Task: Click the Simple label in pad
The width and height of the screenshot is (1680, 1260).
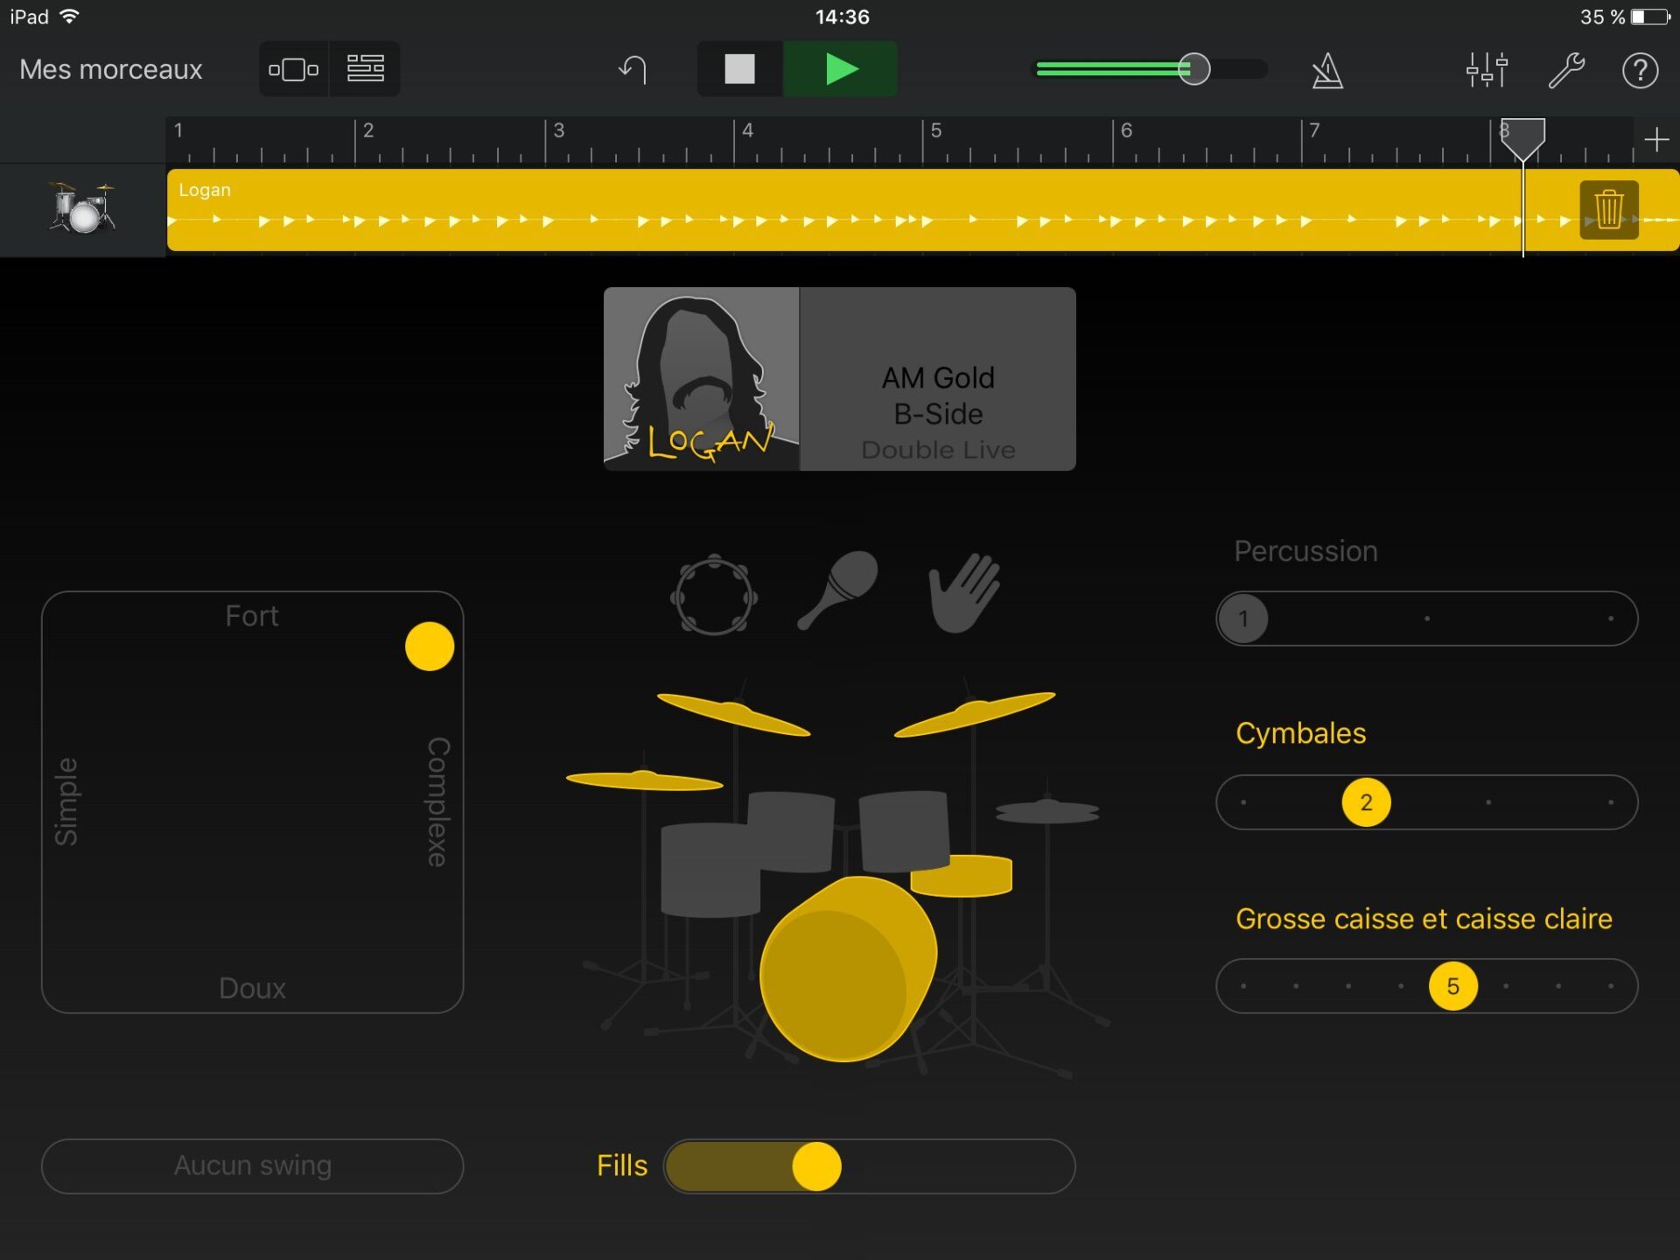Action: pyautogui.click(x=66, y=802)
